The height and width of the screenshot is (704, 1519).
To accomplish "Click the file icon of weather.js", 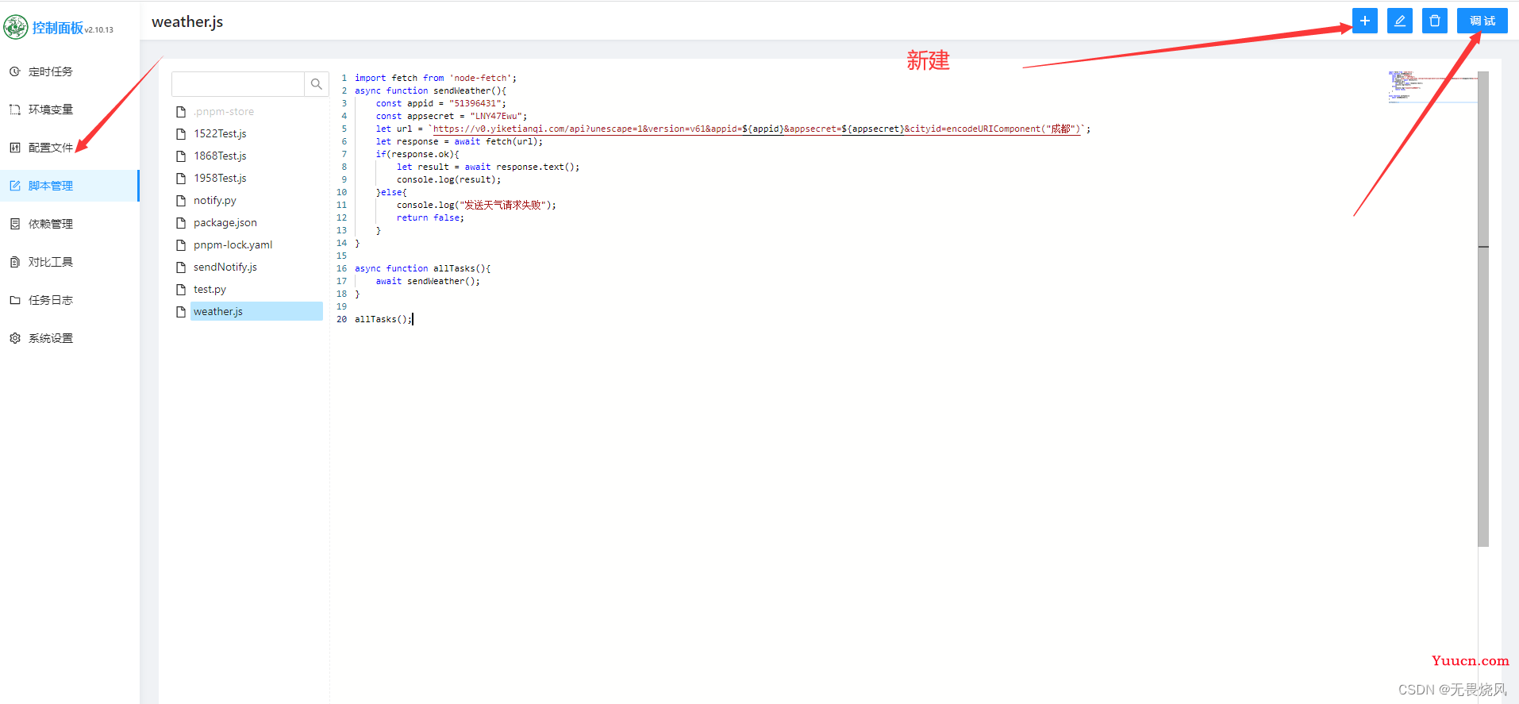I will point(181,312).
